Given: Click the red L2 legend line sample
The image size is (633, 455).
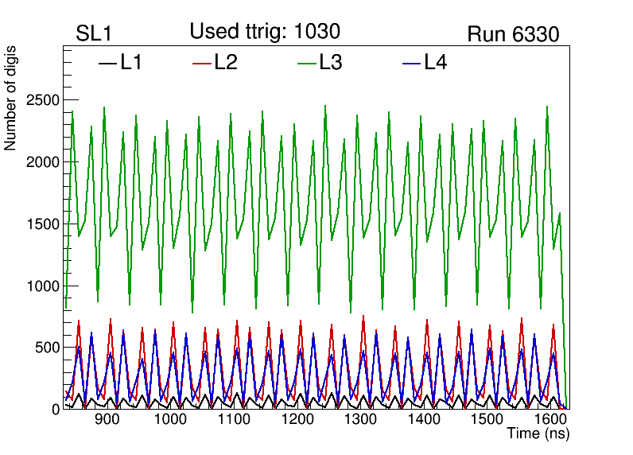Looking at the screenshot, I should [x=202, y=63].
